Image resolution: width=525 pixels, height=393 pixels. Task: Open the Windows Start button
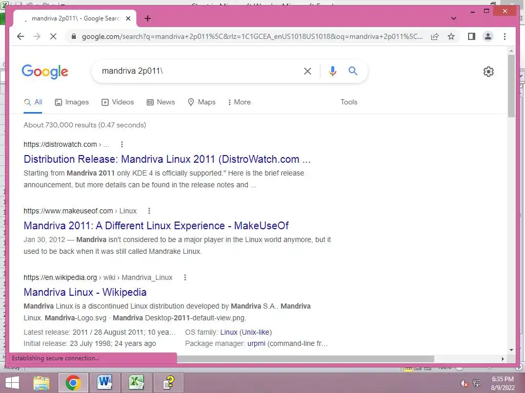click(x=12, y=383)
